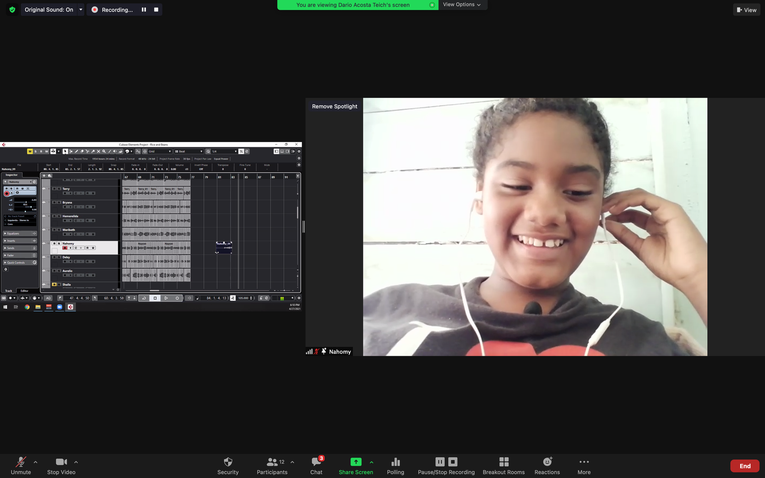This screenshot has width=765, height=478.
Task: Pause the recording in top bar
Action: (x=144, y=10)
